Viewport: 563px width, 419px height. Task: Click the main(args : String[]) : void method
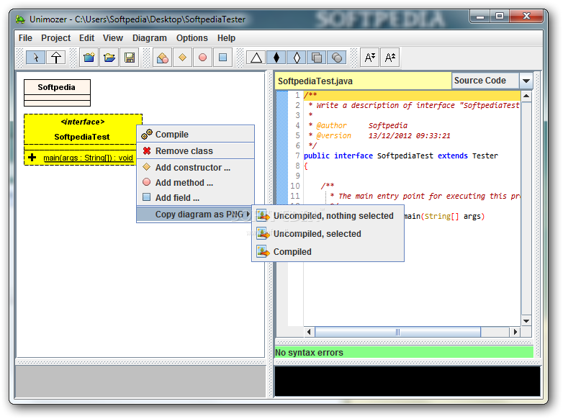point(88,158)
